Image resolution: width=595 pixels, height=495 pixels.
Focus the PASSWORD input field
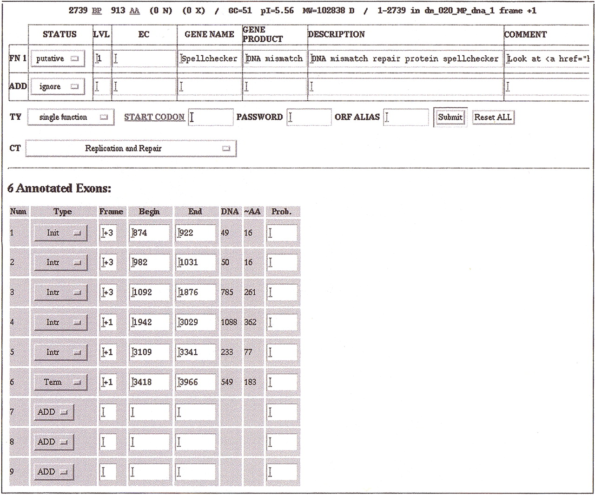(x=309, y=117)
